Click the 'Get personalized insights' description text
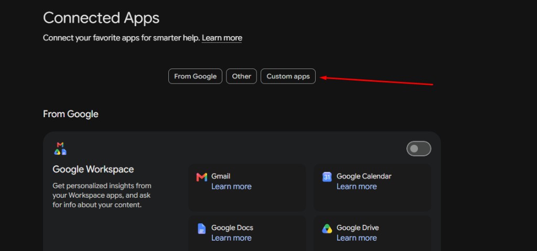Viewport: 537px width, 251px height. [102, 196]
